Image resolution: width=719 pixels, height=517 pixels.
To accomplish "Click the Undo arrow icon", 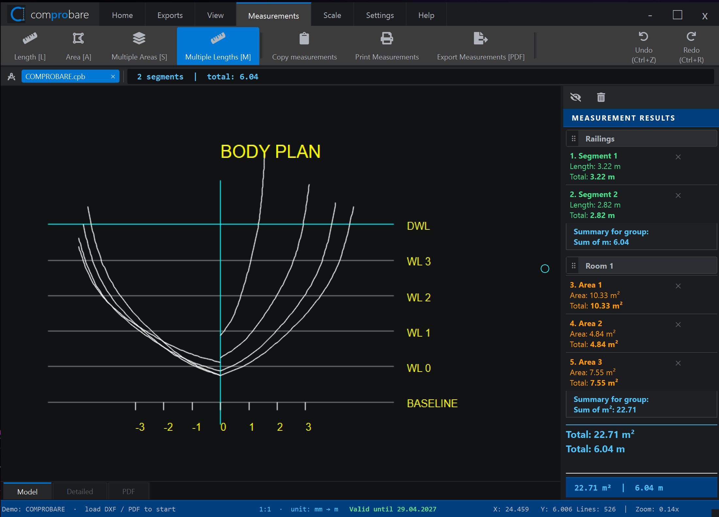I will pyautogui.click(x=643, y=36).
